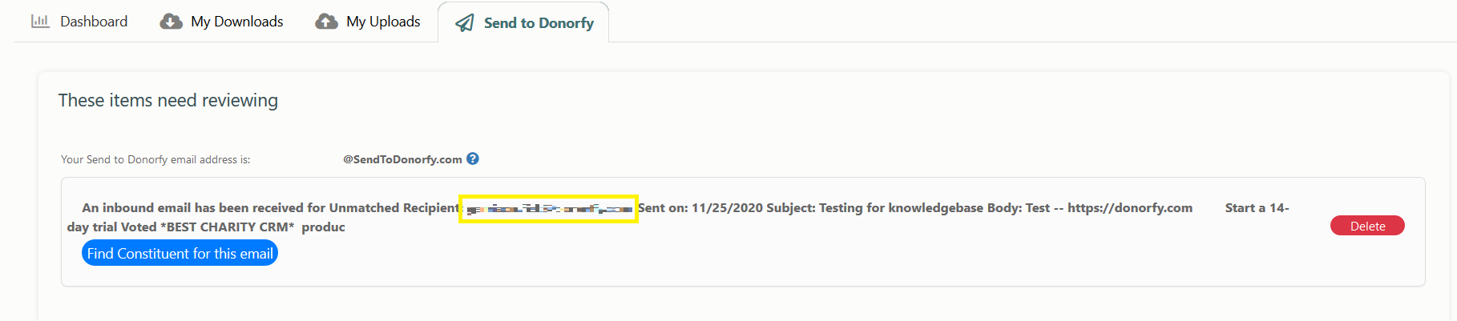The image size is (1457, 321).
Task: Go to the My Uploads tab
Action: tap(368, 22)
